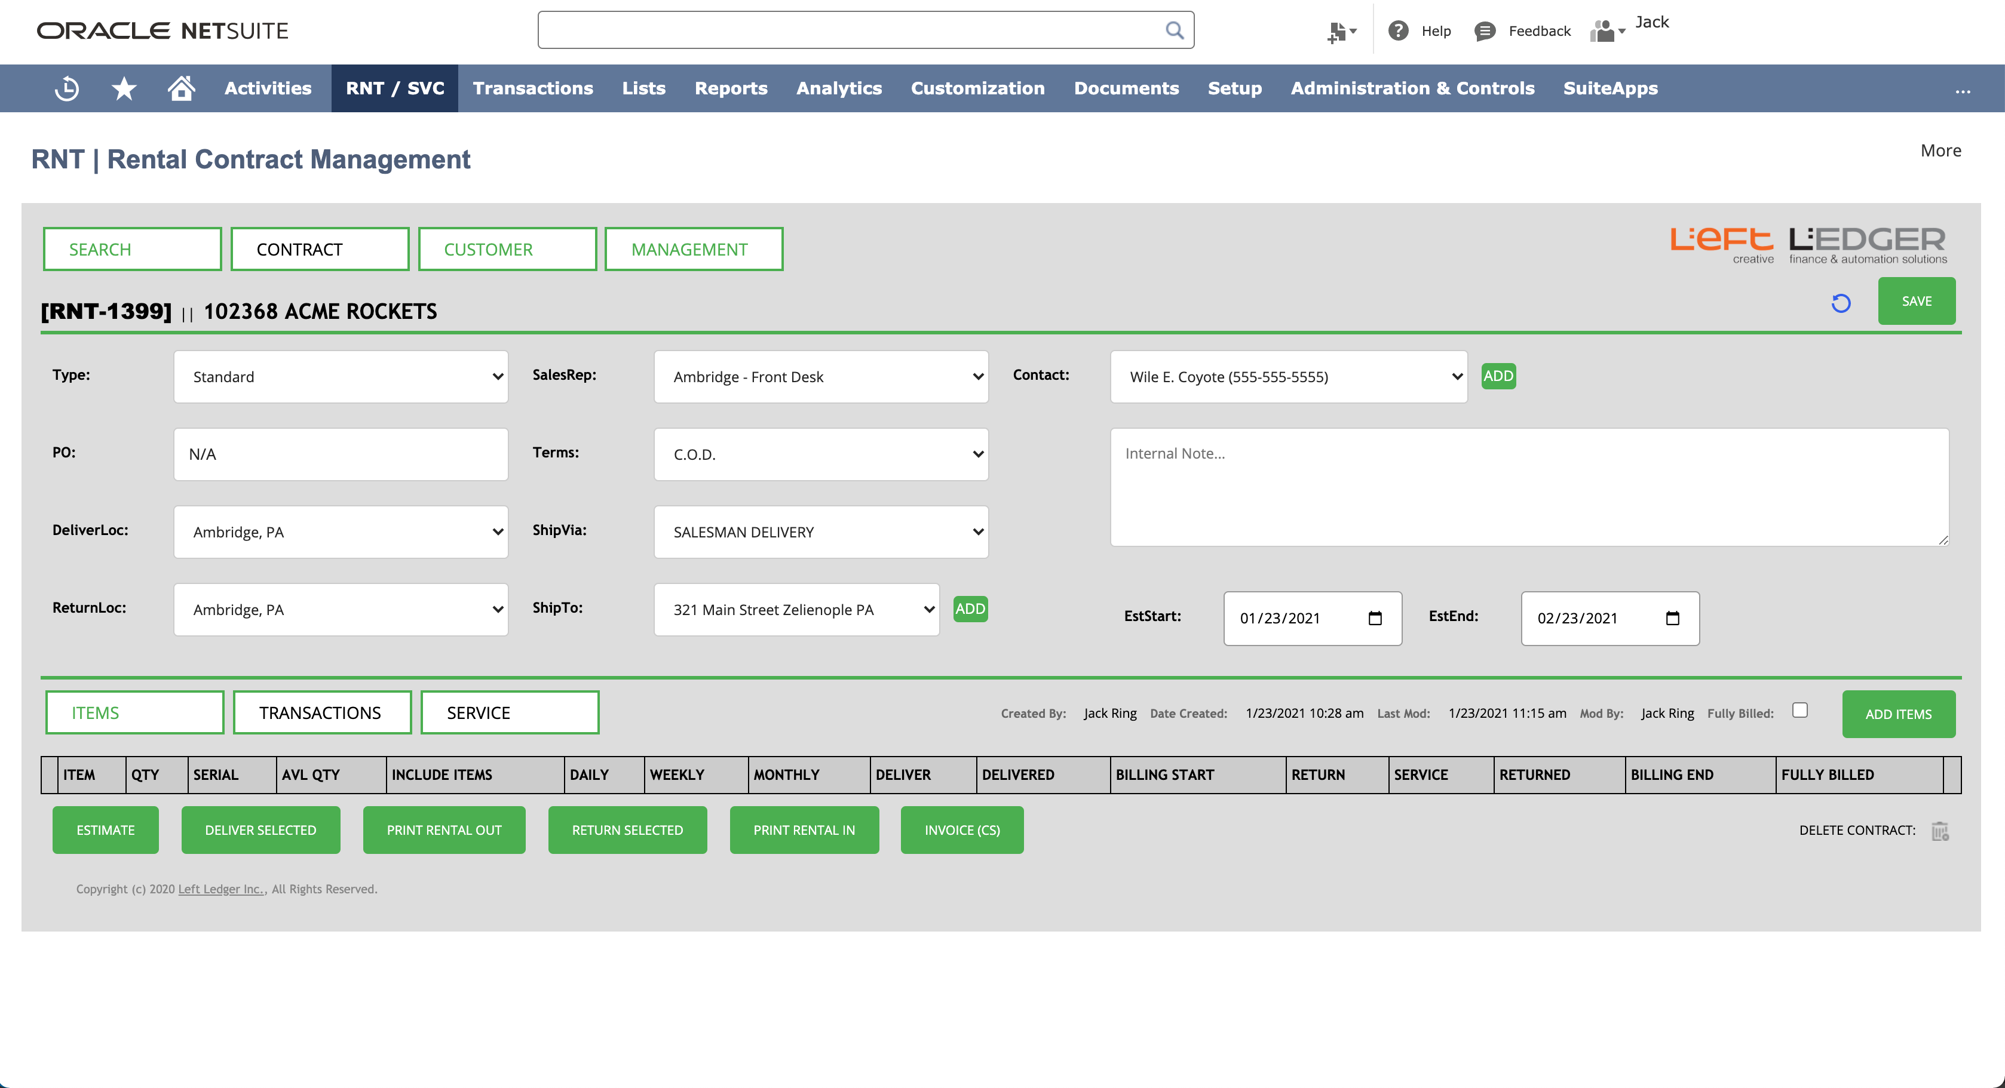Open the Feedback speech bubble icon
The height and width of the screenshot is (1088, 2005).
(x=1484, y=31)
